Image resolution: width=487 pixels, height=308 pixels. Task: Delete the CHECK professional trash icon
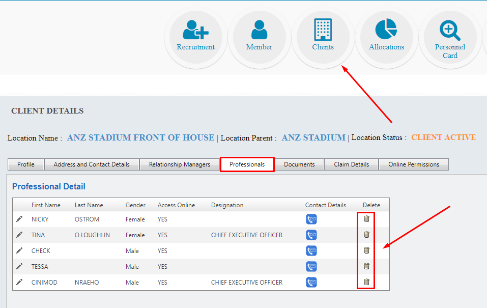click(x=366, y=250)
